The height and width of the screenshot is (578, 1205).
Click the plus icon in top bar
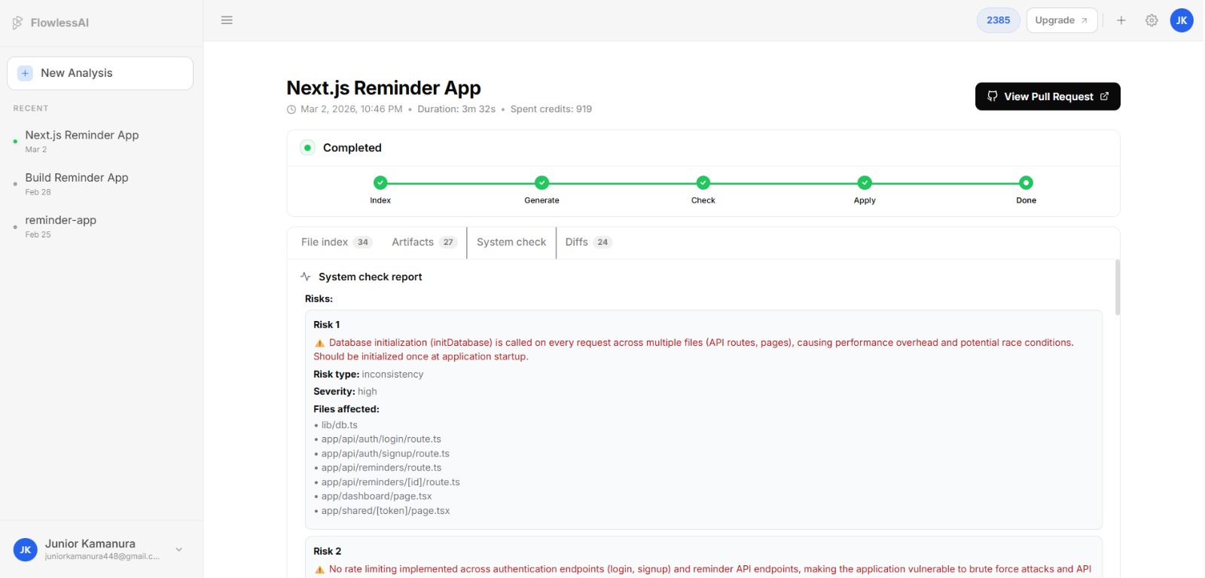[1121, 20]
